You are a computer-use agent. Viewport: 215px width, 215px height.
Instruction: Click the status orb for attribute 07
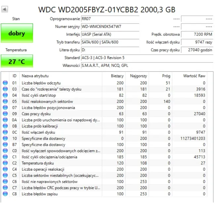pos(5,107)
